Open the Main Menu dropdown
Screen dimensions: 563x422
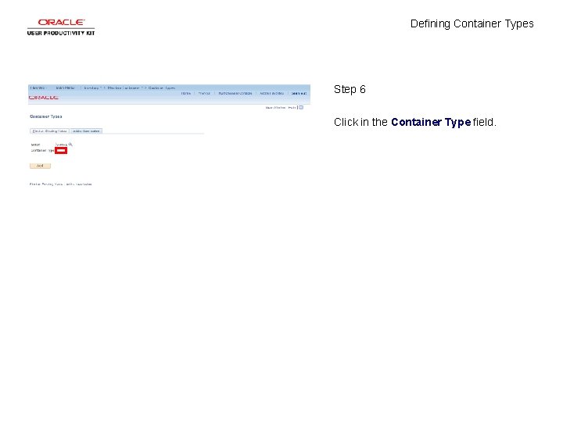click(x=66, y=88)
